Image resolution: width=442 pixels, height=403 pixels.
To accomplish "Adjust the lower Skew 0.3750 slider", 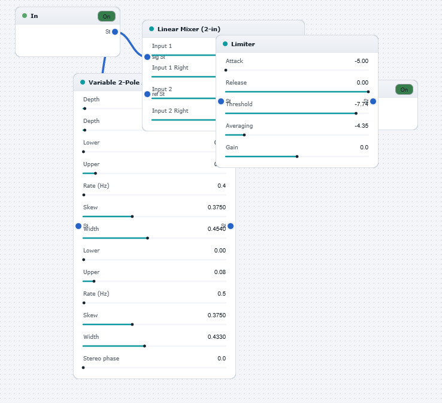I will 155,324.
